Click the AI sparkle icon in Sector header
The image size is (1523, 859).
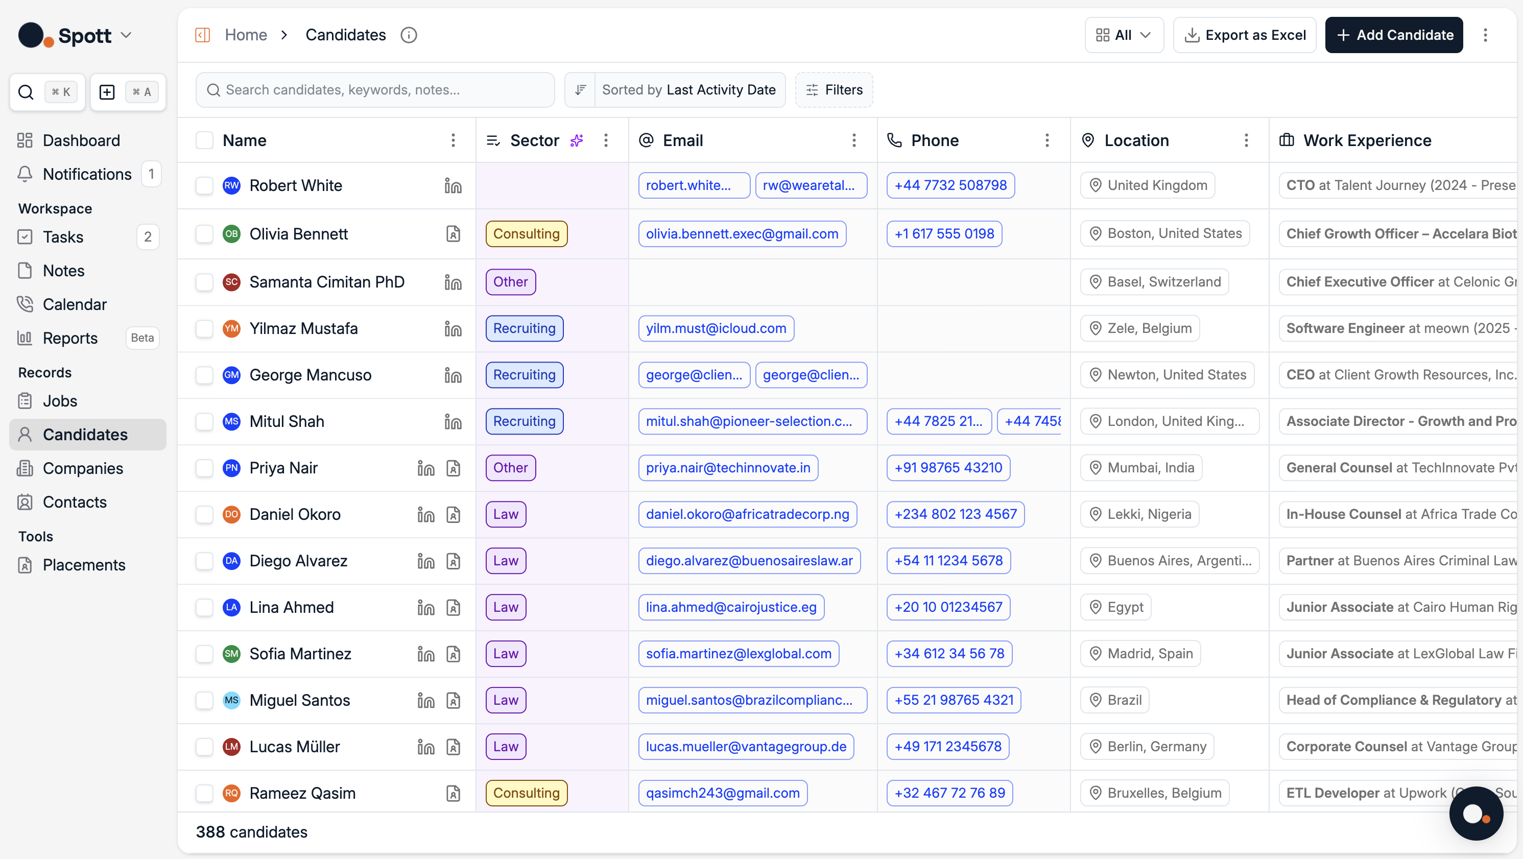[577, 140]
